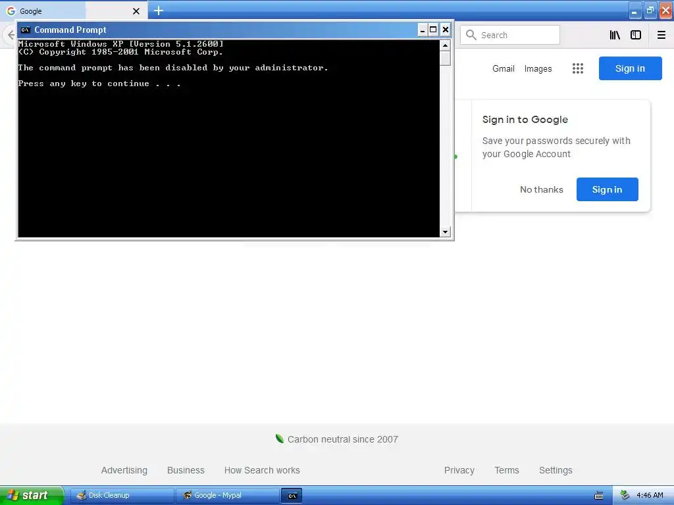Go back with the browser back arrow
This screenshot has width=674, height=505.
point(11,35)
